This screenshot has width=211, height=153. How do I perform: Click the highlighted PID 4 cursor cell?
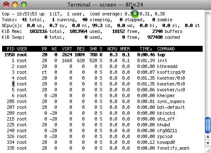point(13,84)
